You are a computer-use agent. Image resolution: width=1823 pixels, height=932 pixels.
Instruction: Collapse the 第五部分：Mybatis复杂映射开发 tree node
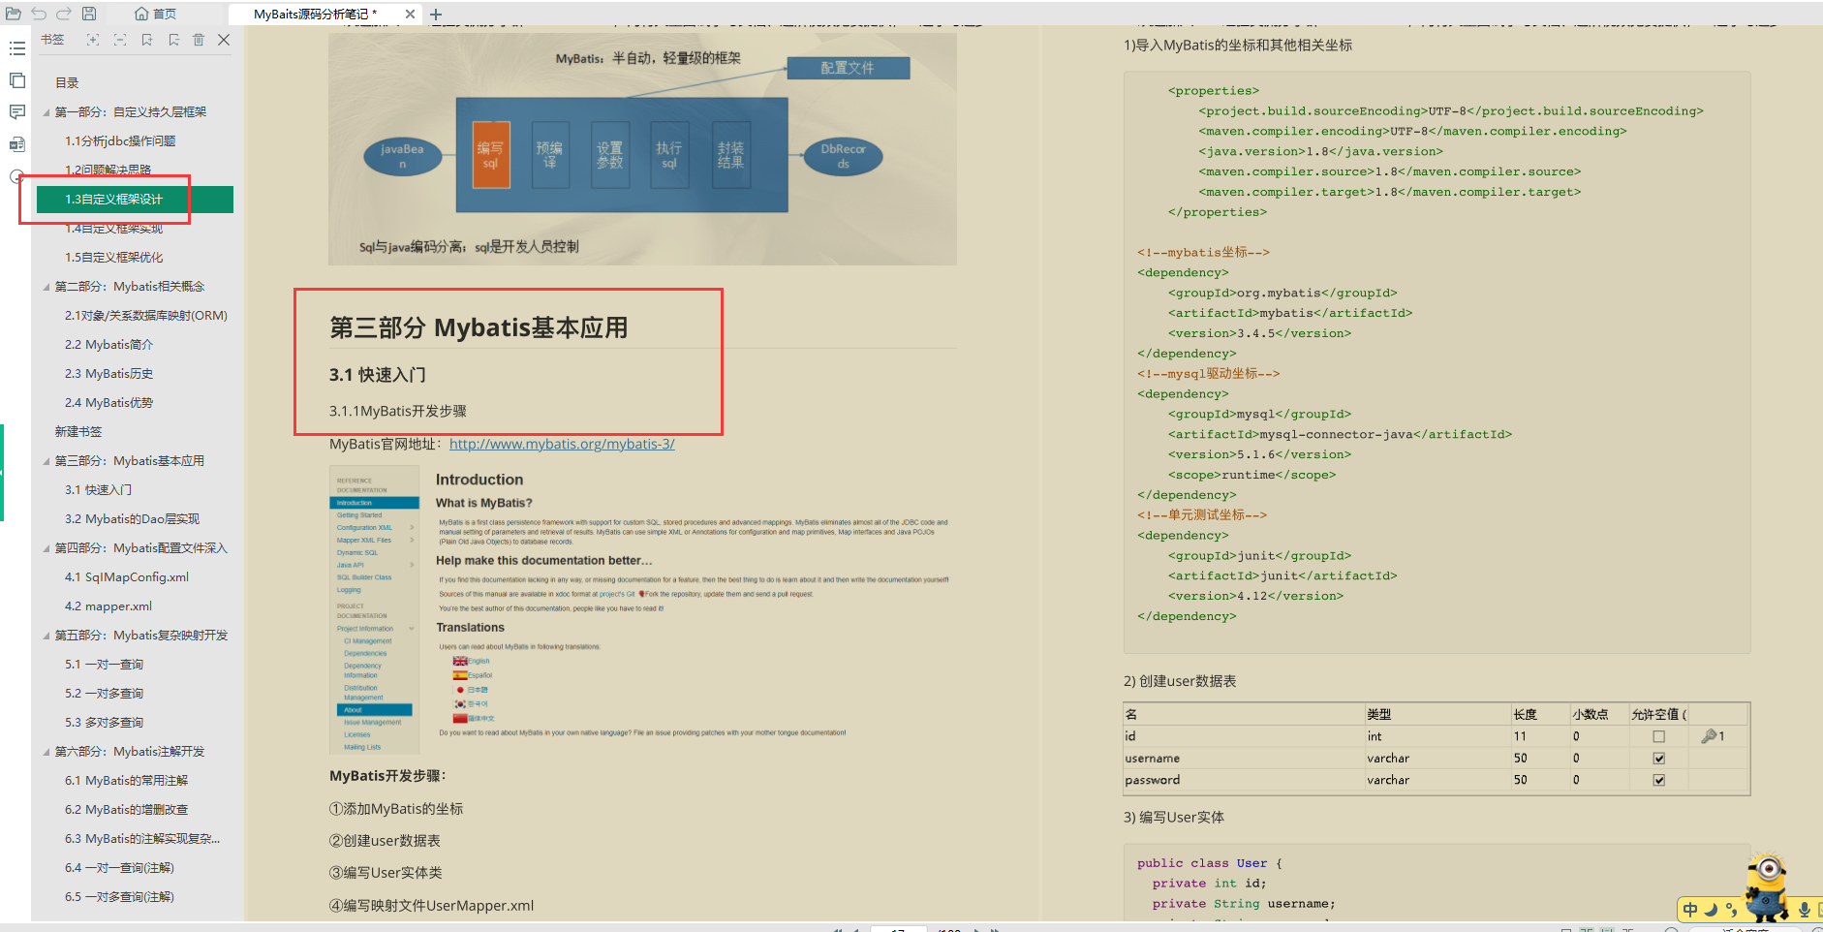coord(46,636)
